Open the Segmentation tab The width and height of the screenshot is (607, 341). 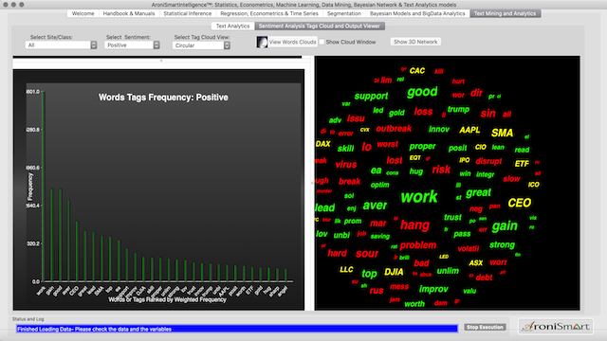343,13
